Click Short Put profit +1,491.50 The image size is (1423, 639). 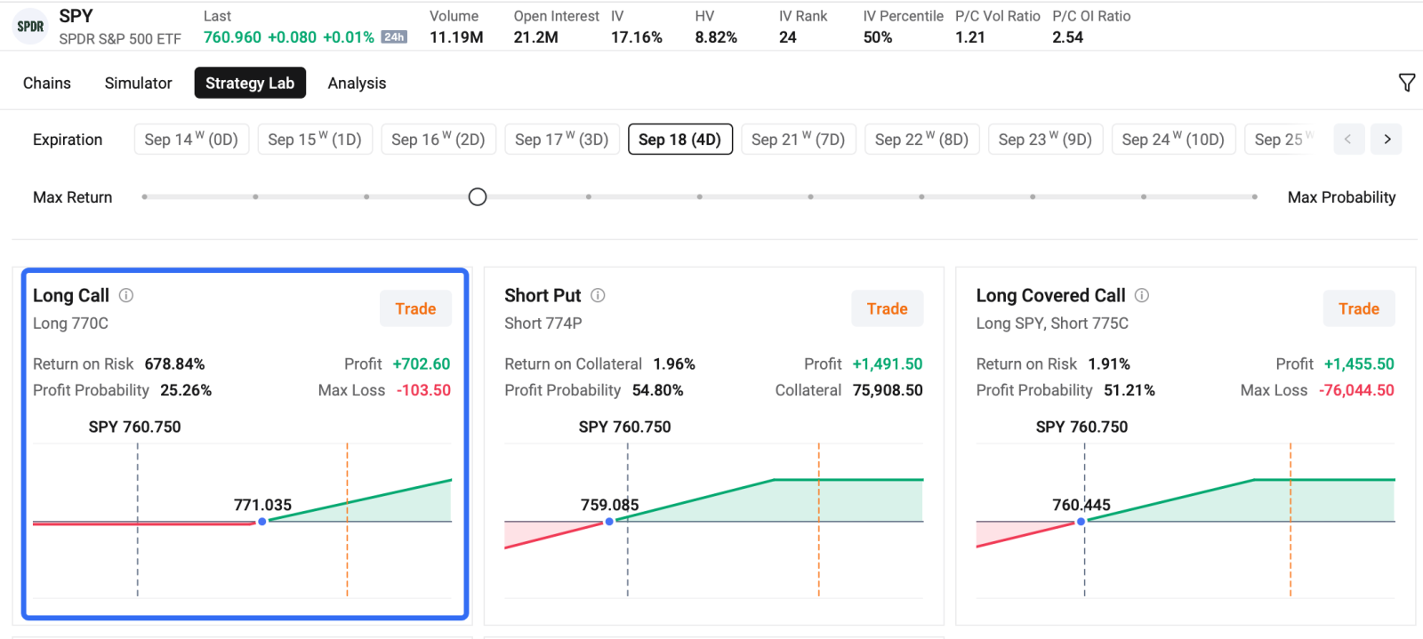[x=887, y=363]
